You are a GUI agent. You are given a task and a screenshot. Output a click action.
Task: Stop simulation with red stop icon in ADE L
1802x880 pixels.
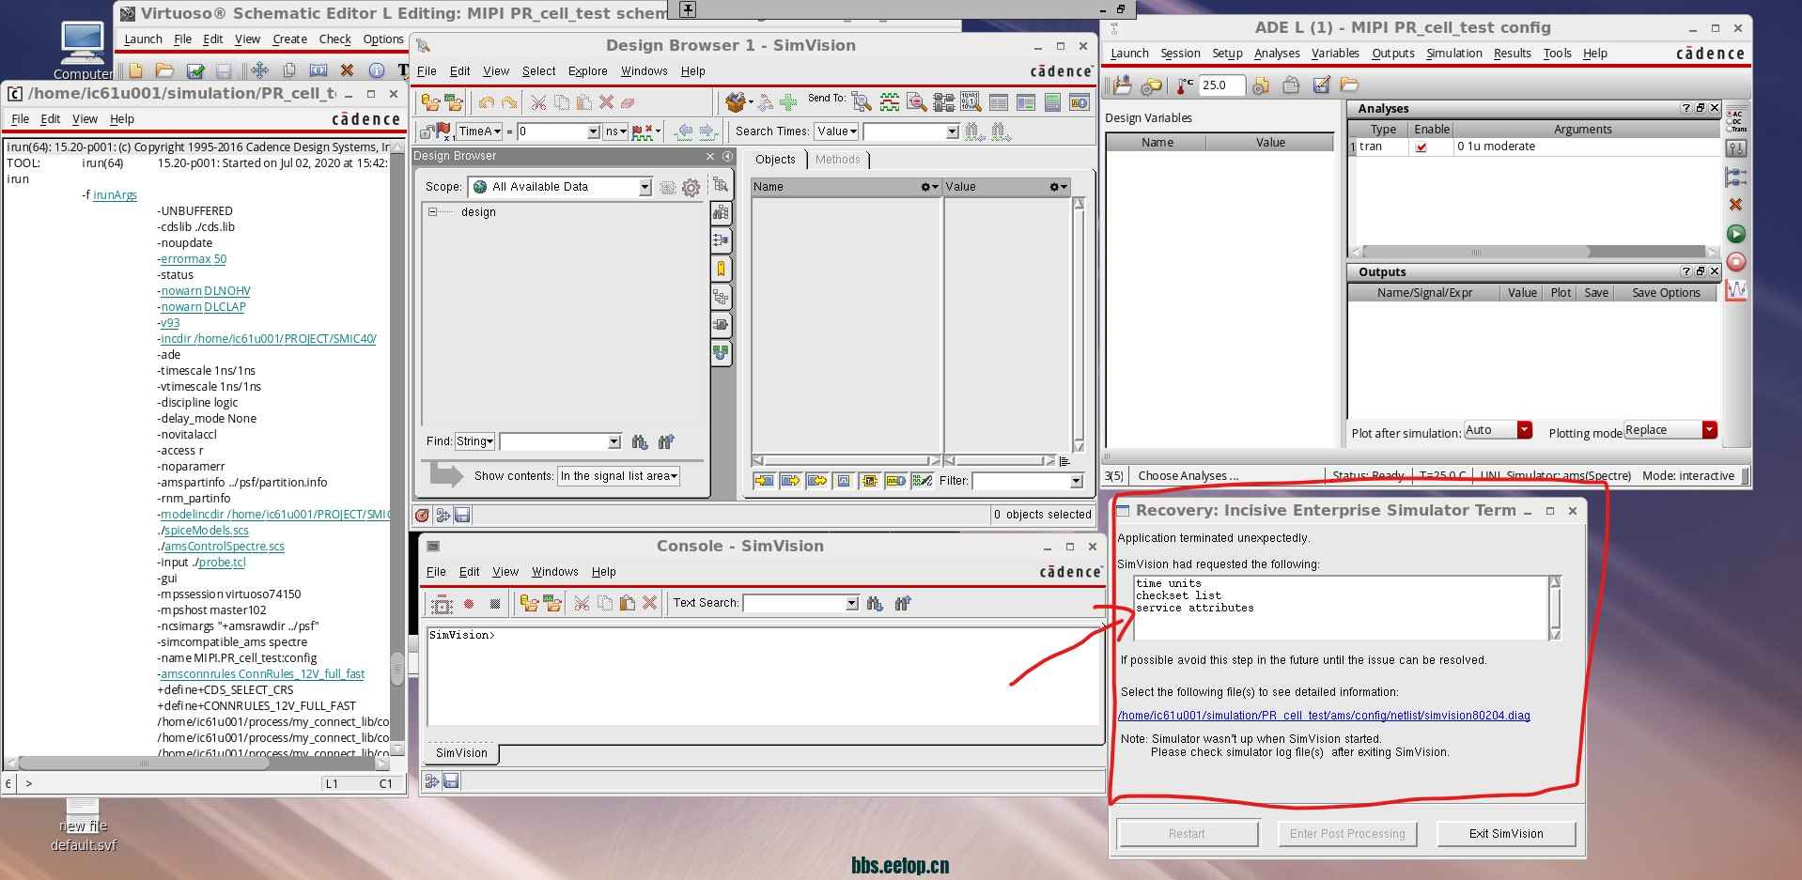(x=1736, y=262)
